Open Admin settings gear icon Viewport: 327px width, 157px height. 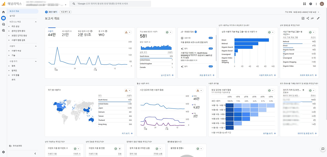point(3,152)
